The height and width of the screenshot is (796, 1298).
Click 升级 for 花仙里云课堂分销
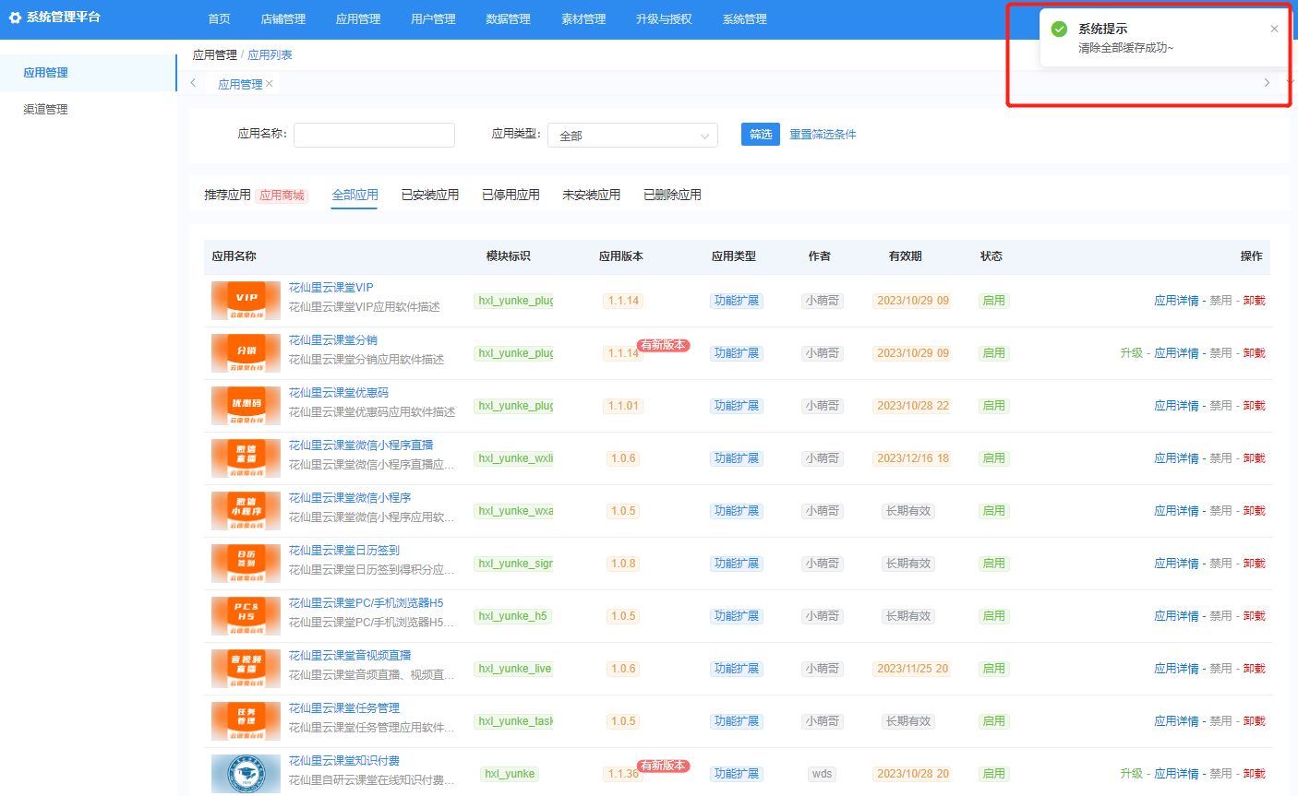(x=1131, y=353)
